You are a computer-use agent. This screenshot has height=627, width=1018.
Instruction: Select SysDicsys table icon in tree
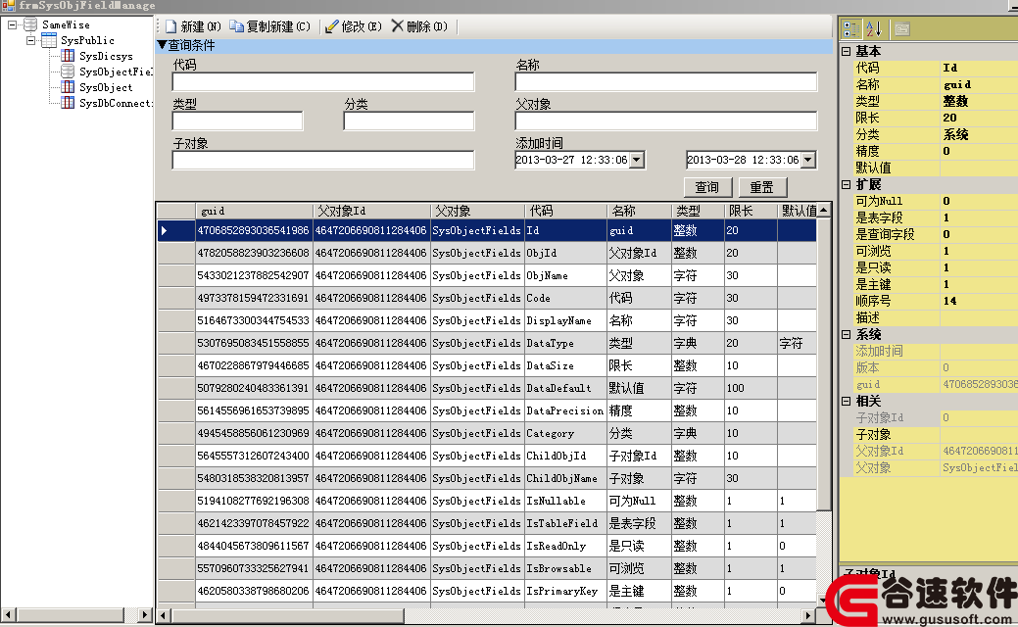click(x=68, y=56)
